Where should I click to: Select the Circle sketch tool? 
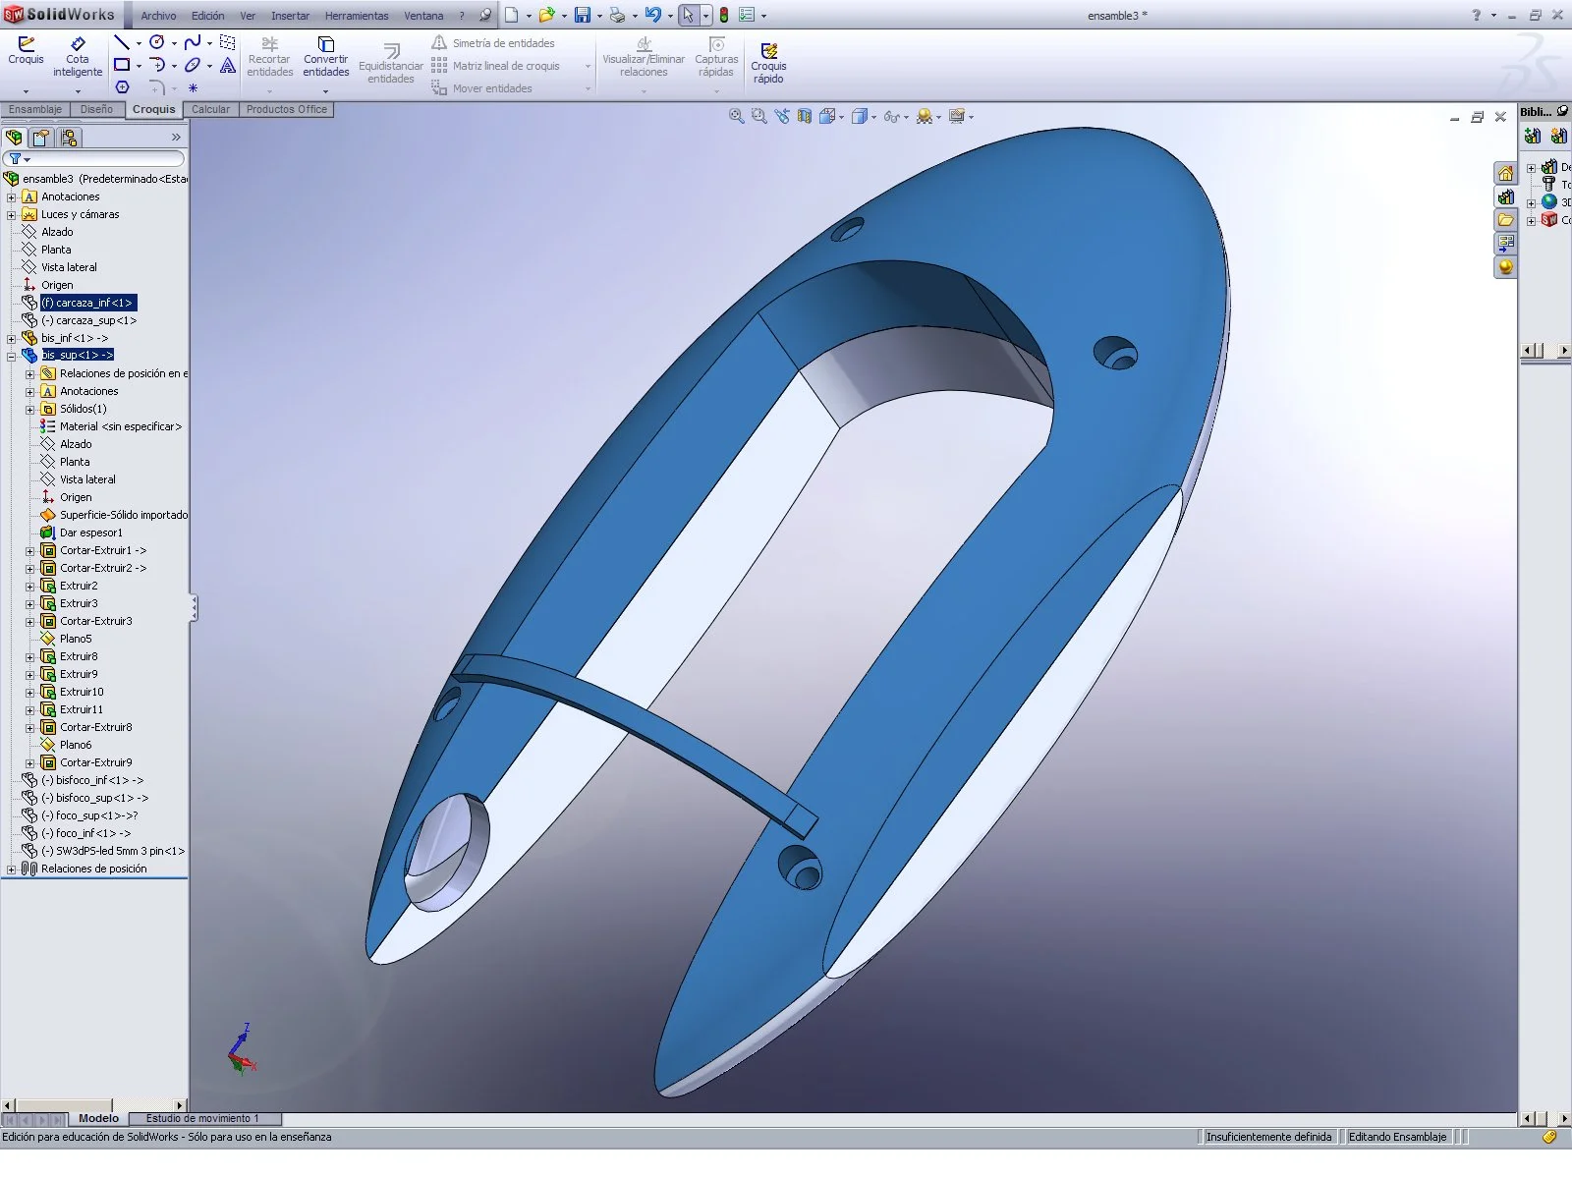click(x=157, y=42)
